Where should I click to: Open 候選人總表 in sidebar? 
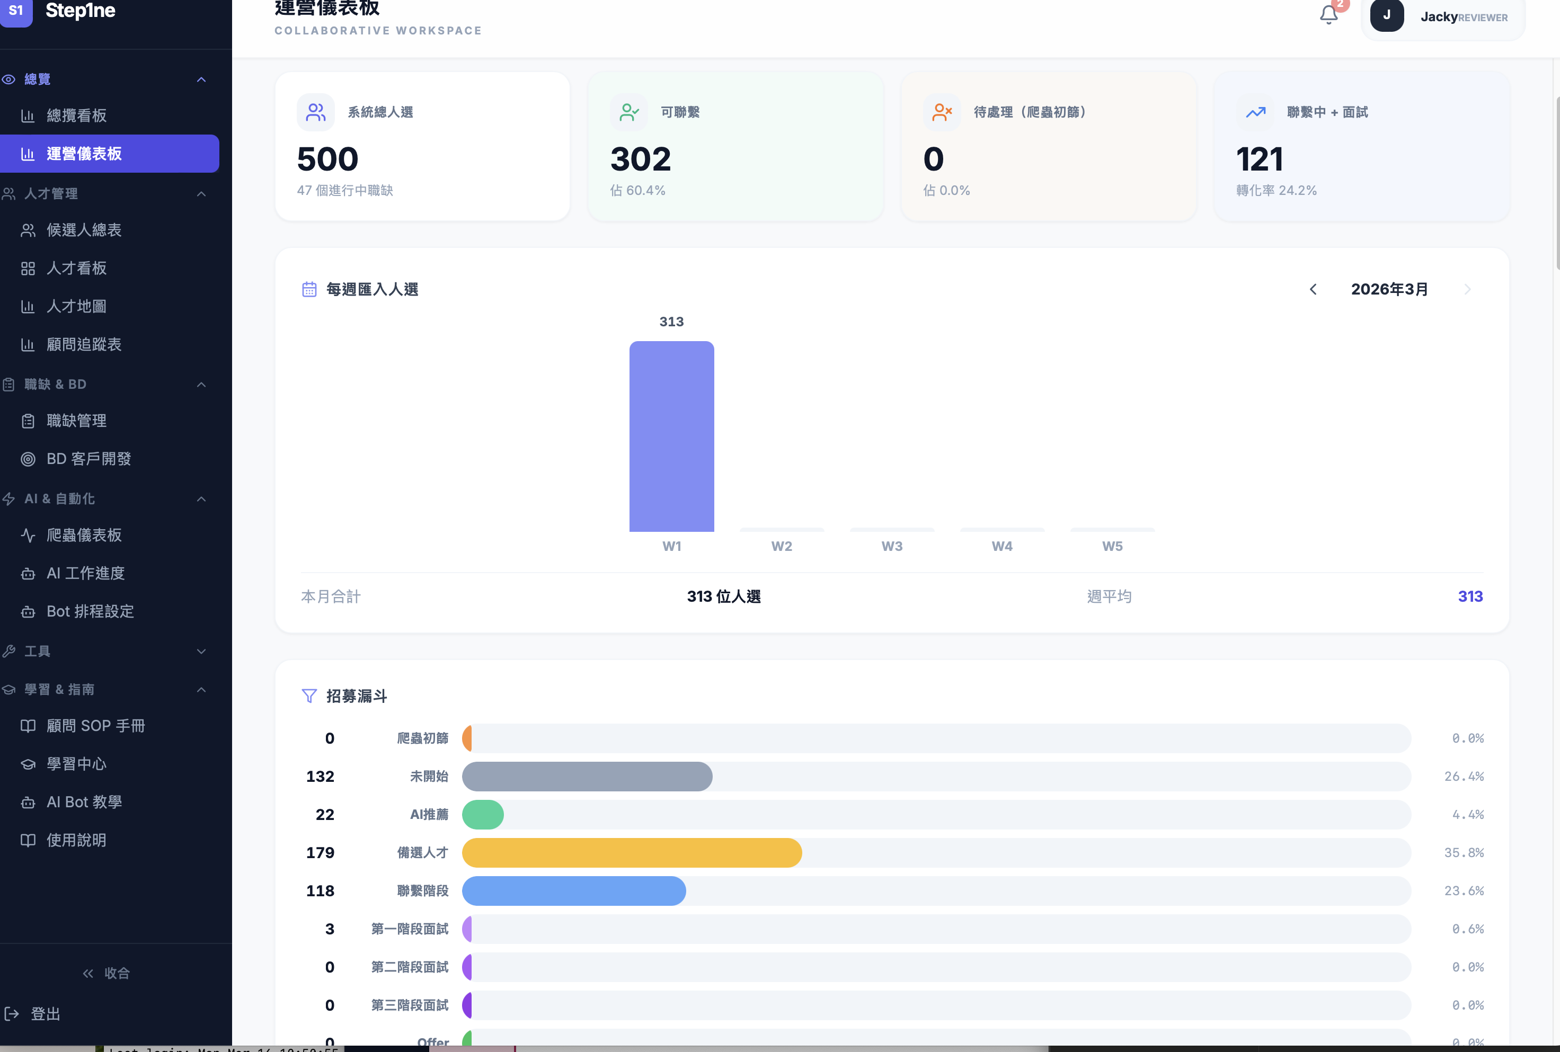pyautogui.click(x=84, y=230)
